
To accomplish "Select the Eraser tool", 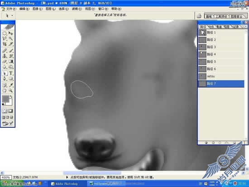I will coord(5,62).
